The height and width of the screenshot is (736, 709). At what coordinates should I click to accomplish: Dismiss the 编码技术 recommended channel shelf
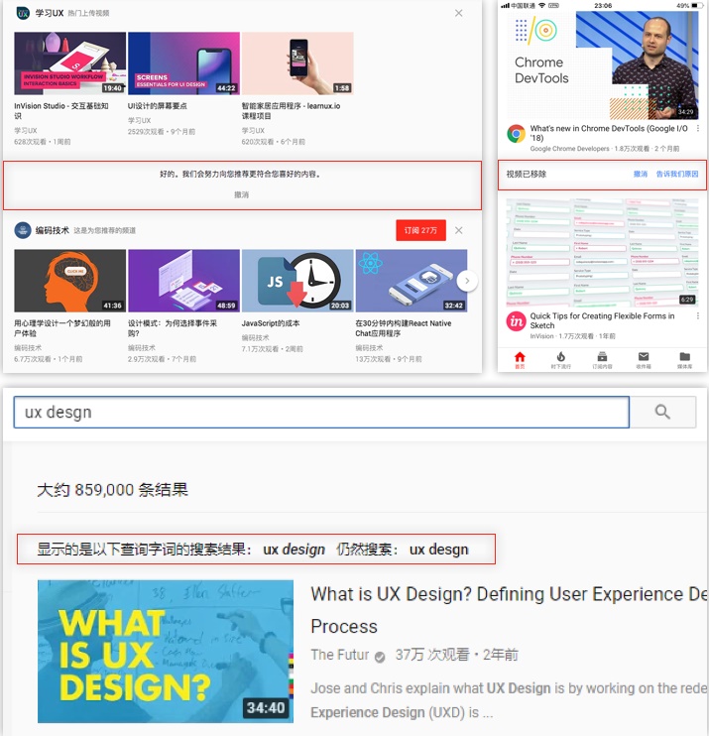[x=458, y=230]
